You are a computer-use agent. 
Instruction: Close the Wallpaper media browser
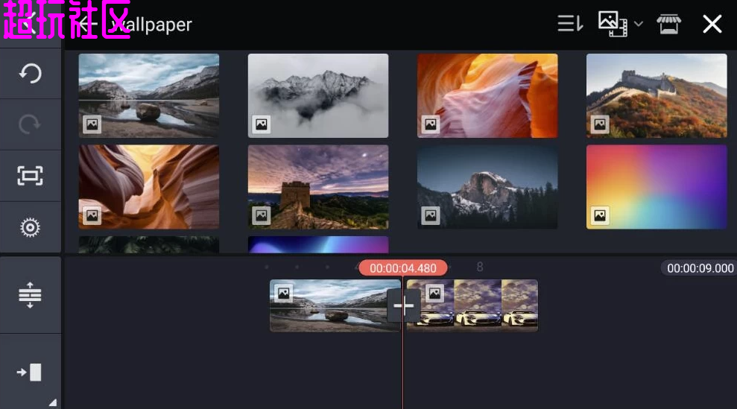[712, 24]
